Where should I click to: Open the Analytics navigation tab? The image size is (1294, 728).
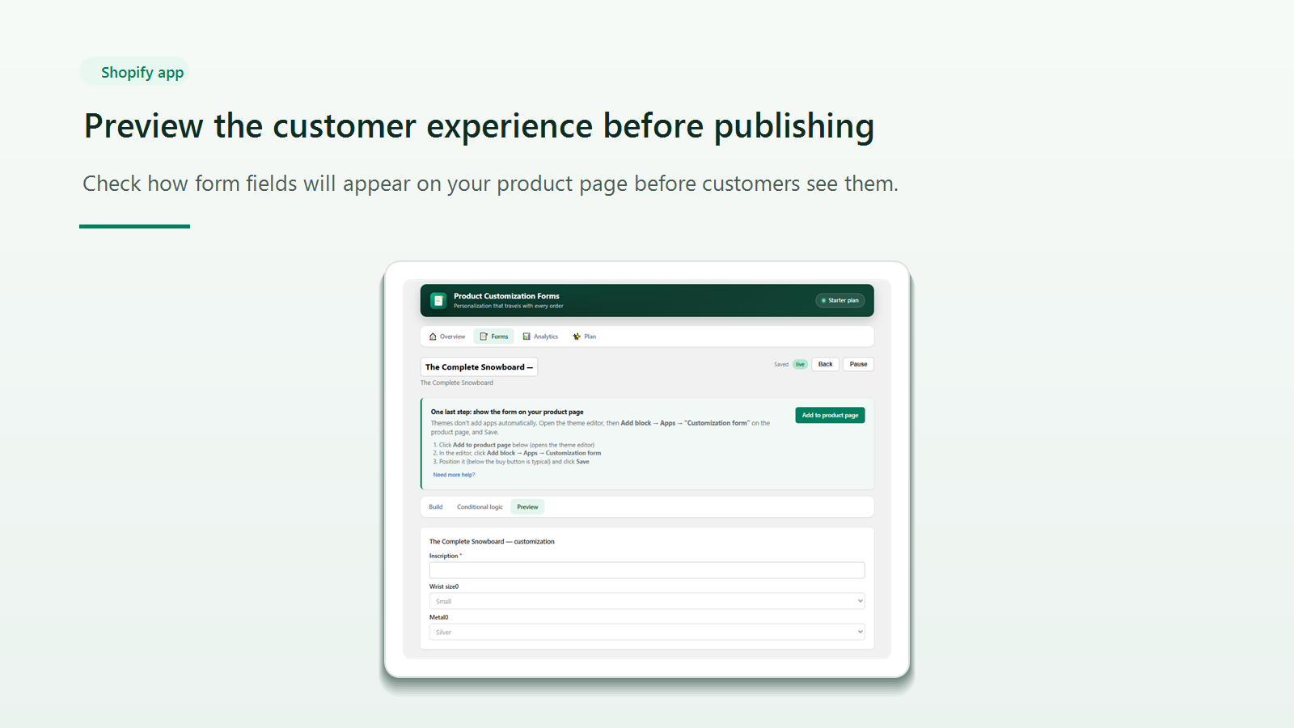[x=540, y=336]
